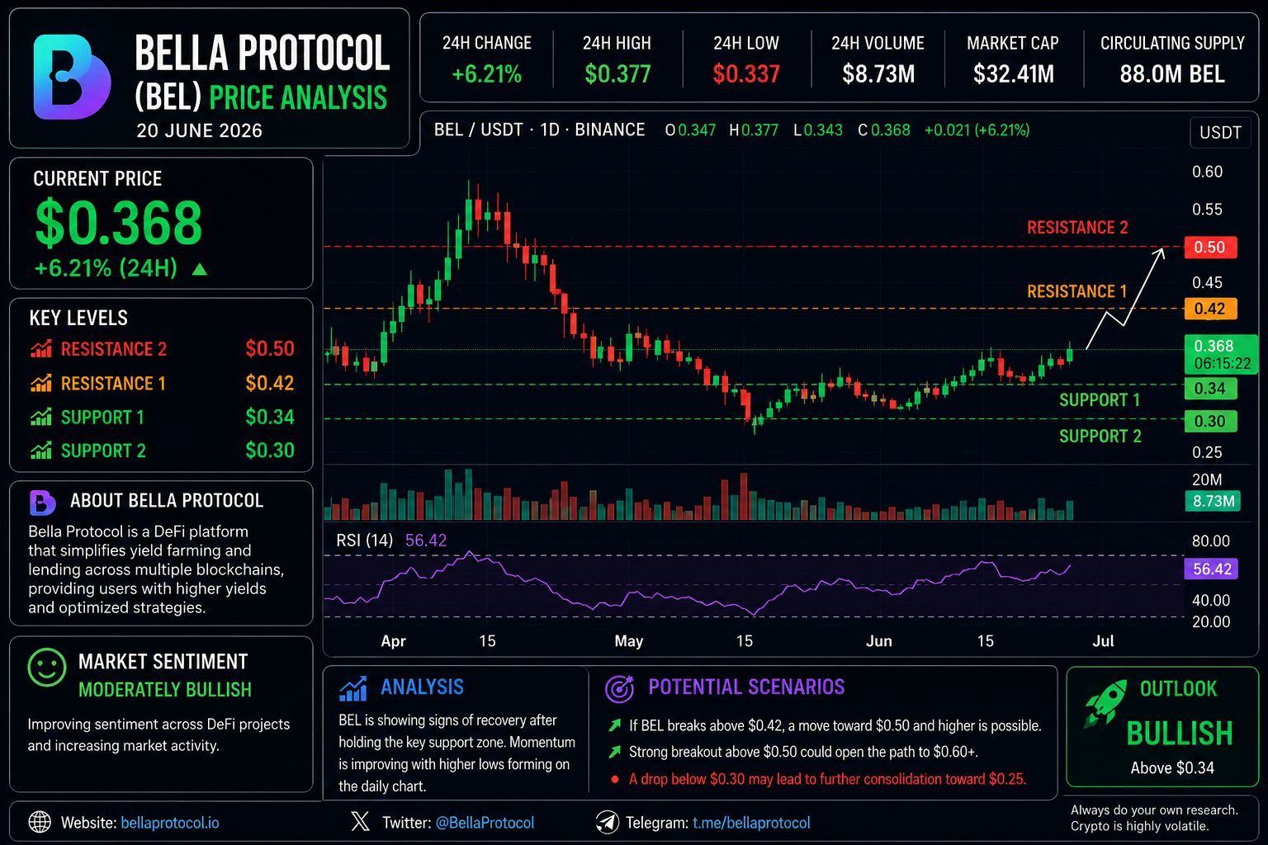Screen dimensions: 1268x845
Task: Click the green rocket Outlook icon
Action: coord(1105,704)
